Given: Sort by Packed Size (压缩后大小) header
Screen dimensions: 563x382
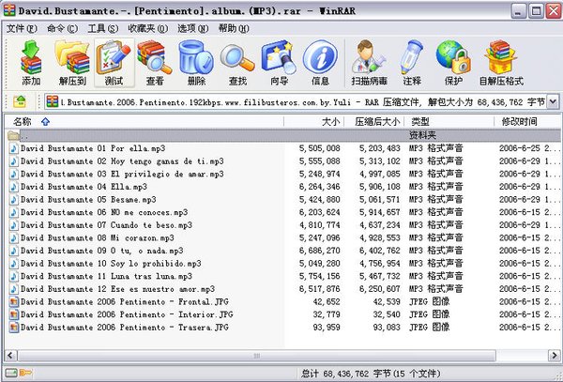Looking at the screenshot, I should 374,122.
